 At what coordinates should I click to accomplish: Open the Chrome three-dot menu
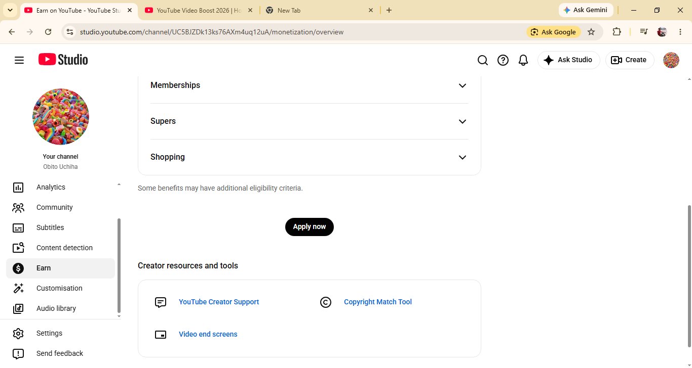679,32
